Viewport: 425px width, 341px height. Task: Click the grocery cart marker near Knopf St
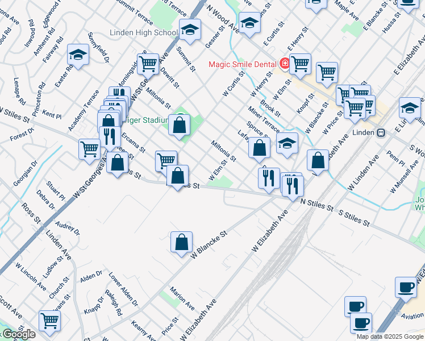(x=327, y=72)
